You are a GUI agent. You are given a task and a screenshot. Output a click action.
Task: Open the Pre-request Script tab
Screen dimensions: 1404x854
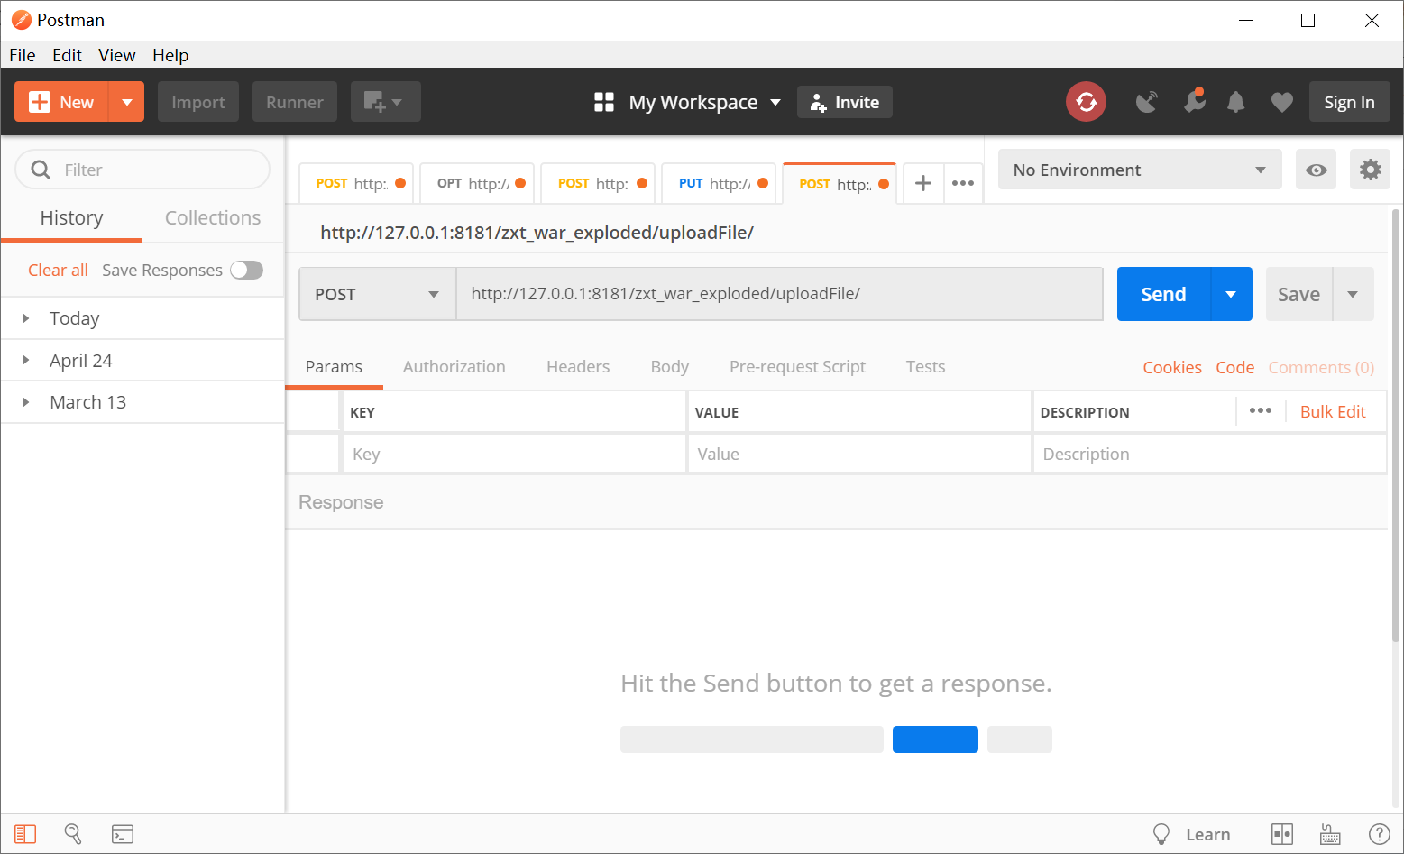[x=797, y=366]
